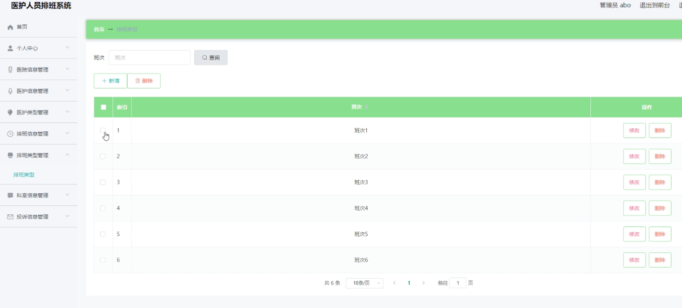Toggle the select-all checkbox in table header
The height and width of the screenshot is (308, 682).
104,107
